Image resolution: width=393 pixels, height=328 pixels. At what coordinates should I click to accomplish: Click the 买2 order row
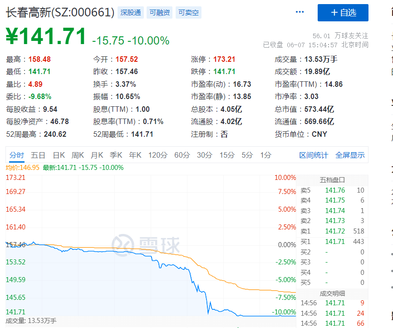[332, 252]
